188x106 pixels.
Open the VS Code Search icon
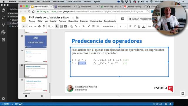point(3,18)
